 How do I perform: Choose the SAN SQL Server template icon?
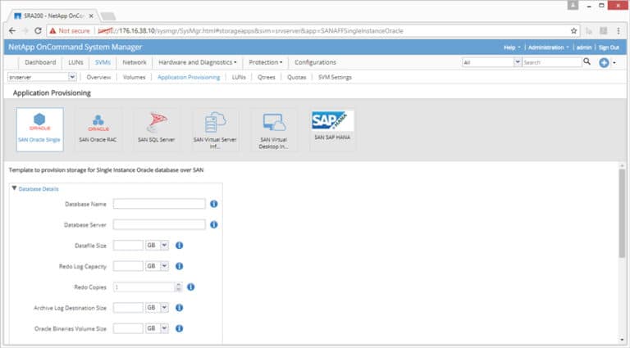tap(157, 129)
